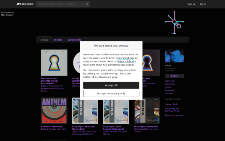Follow Diplo with the Follow button
Image resolution: width=225 pixels, height=141 pixels.
tap(174, 76)
